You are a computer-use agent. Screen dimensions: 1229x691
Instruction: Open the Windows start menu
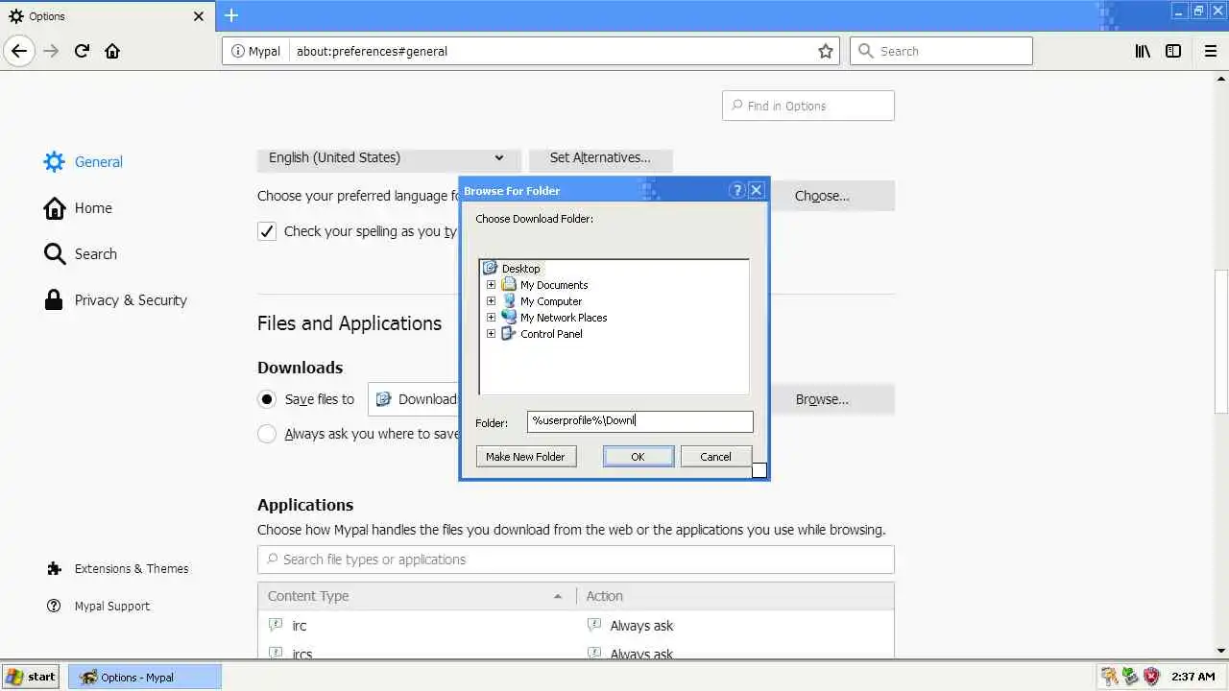click(30, 677)
